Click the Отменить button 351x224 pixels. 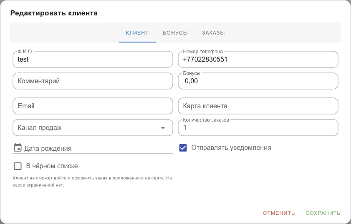click(x=279, y=213)
